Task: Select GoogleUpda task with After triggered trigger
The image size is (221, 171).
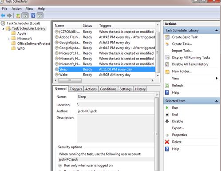Action: coord(105,48)
